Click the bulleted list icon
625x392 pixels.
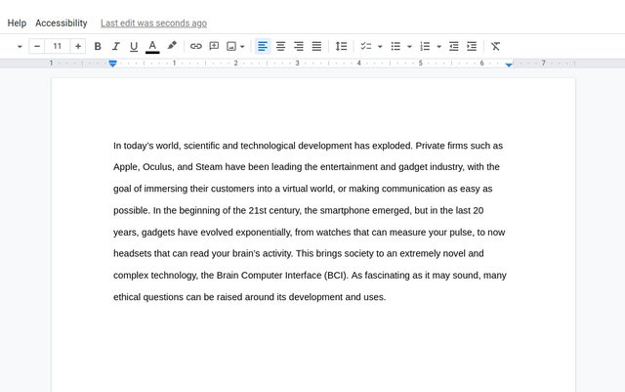coord(396,46)
